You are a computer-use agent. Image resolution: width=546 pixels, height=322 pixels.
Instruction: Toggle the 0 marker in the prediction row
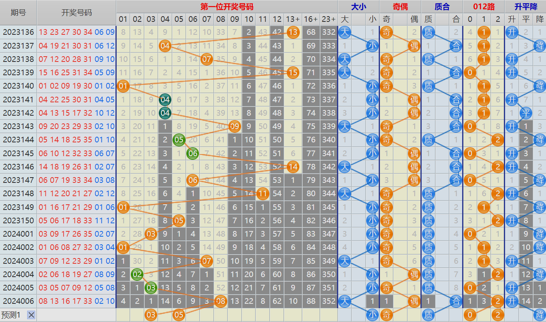point(470,315)
